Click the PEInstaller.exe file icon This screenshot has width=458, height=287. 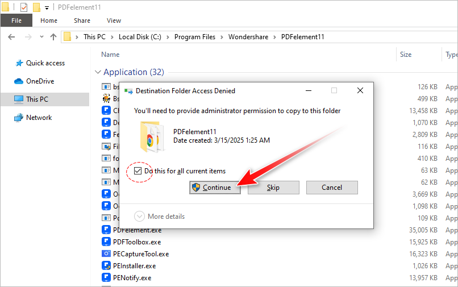coord(106,266)
